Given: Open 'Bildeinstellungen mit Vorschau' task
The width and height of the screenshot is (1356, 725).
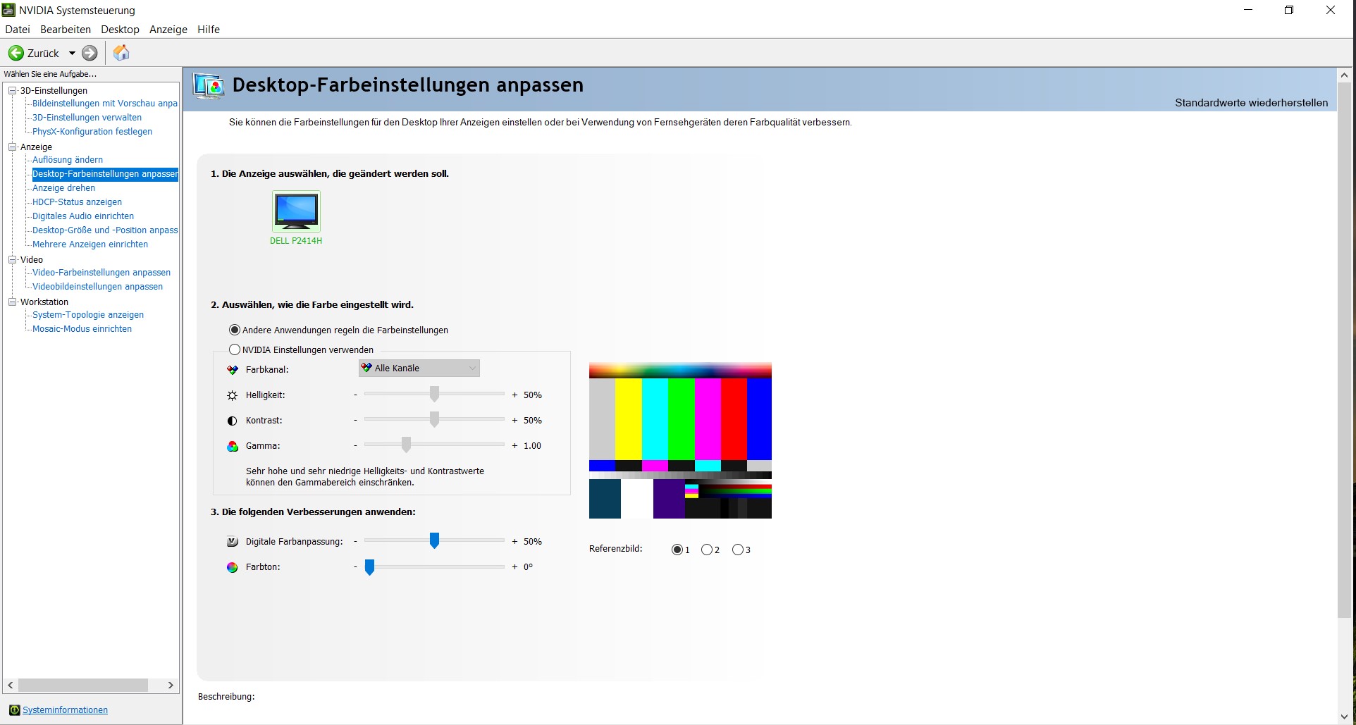Looking at the screenshot, I should point(105,104).
